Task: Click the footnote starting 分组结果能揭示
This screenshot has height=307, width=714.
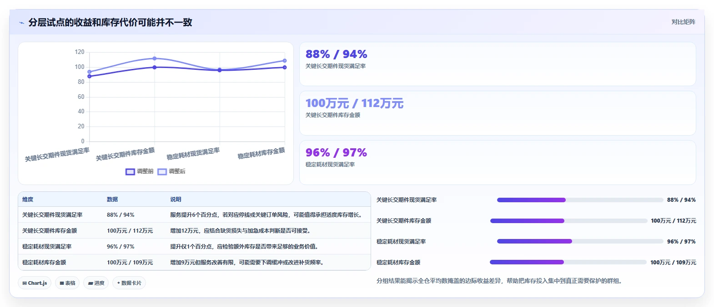Action: coord(499,281)
